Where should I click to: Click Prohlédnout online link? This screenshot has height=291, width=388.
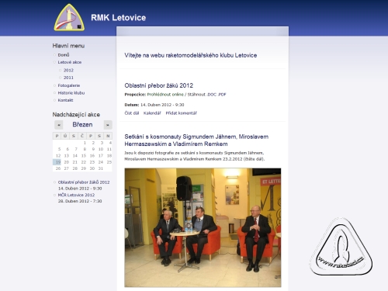click(x=165, y=95)
